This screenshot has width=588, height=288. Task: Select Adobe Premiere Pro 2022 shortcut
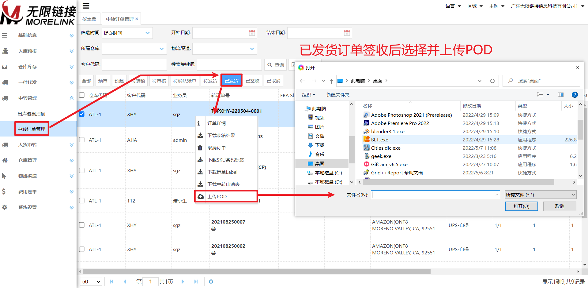click(x=400, y=123)
